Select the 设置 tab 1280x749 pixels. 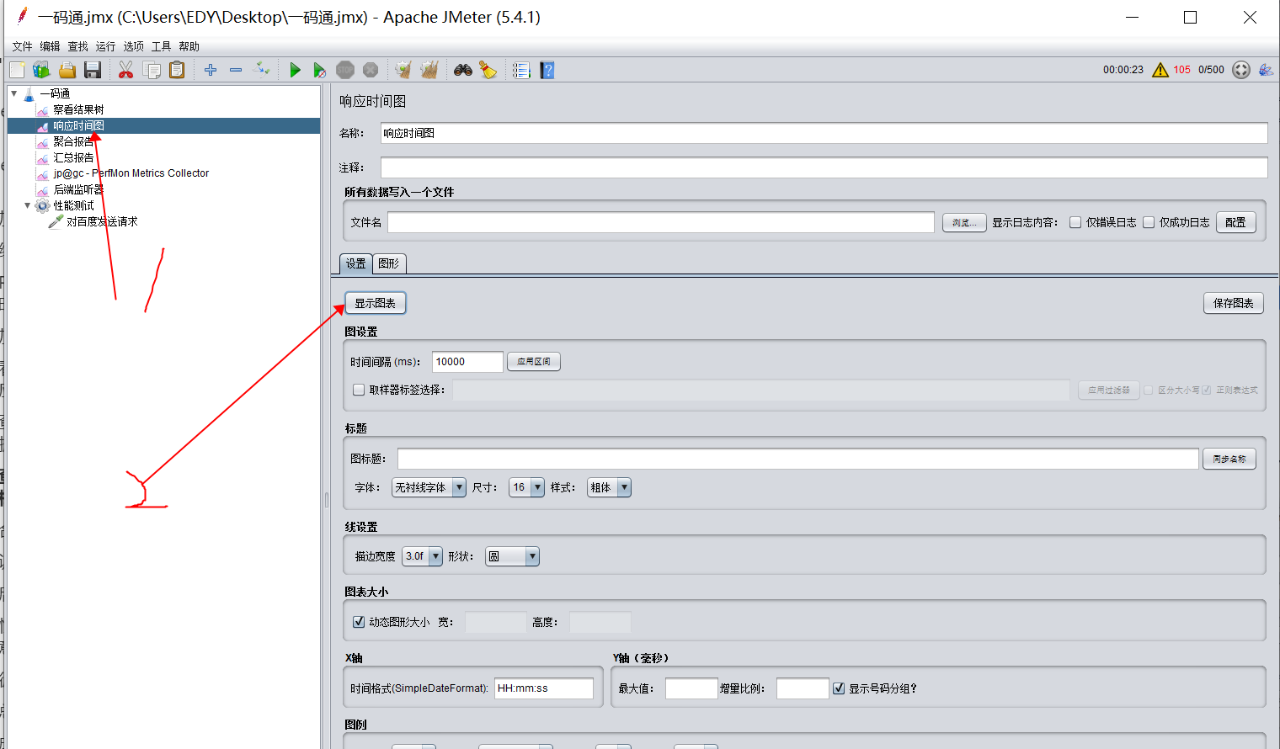(356, 263)
